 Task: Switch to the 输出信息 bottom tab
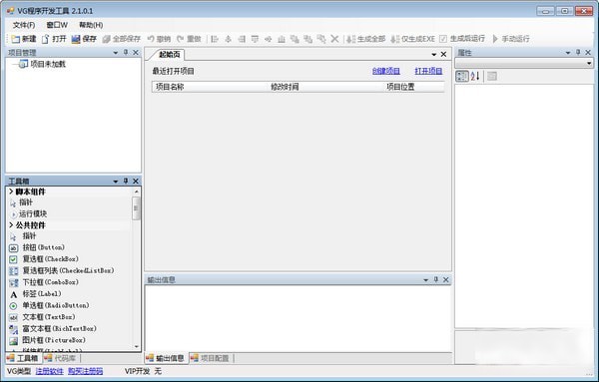point(166,358)
